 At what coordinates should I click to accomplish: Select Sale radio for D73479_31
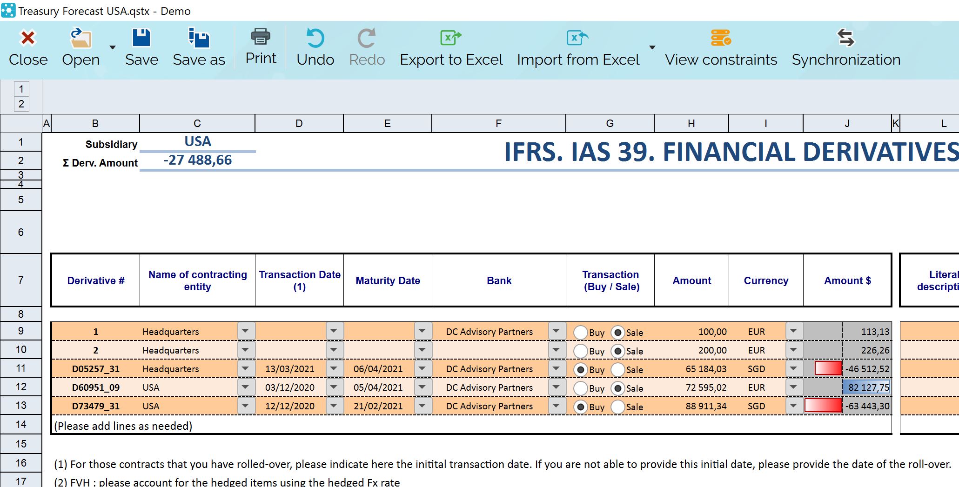pos(617,407)
